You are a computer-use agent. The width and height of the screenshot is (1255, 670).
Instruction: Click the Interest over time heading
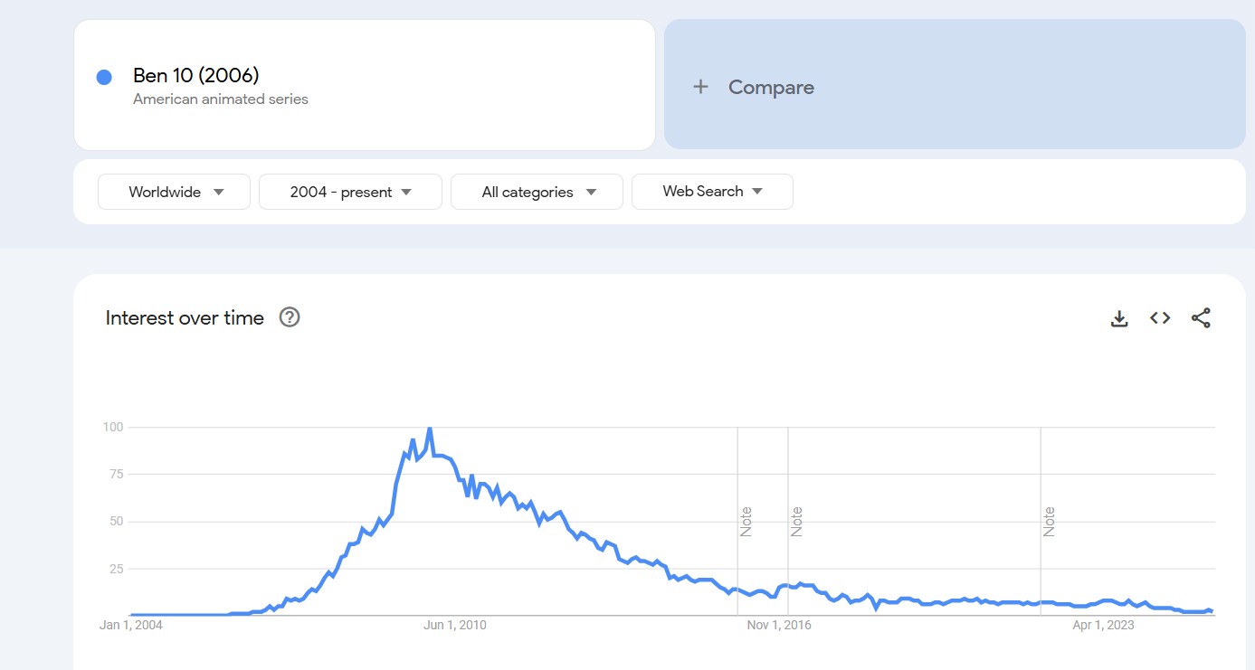[x=185, y=317]
